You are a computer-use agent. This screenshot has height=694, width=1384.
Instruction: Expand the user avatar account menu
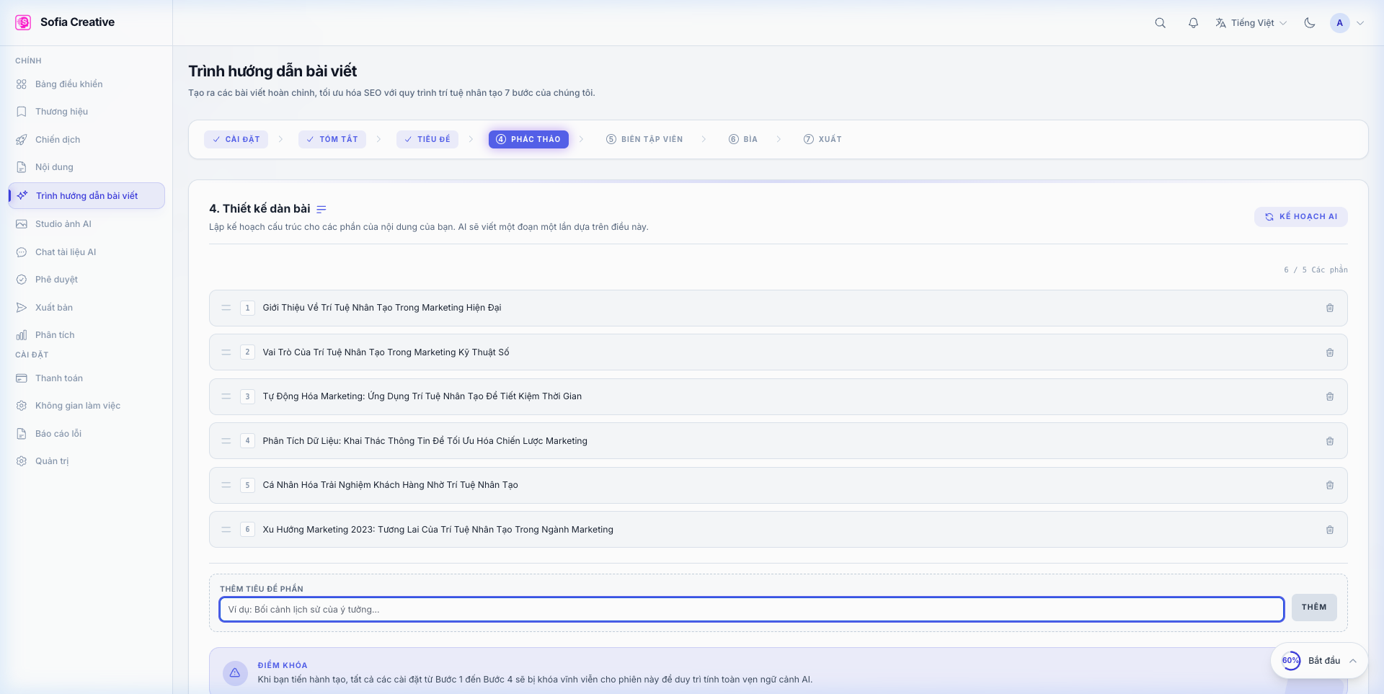click(1347, 23)
